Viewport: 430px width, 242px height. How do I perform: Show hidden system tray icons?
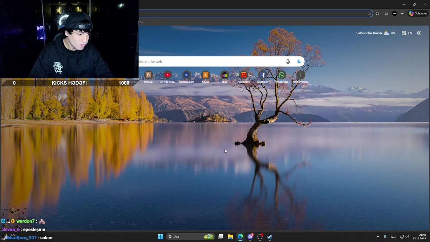[378, 237]
